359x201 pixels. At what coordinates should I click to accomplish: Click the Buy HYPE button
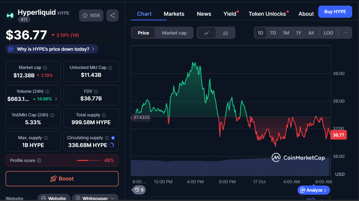[335, 12]
